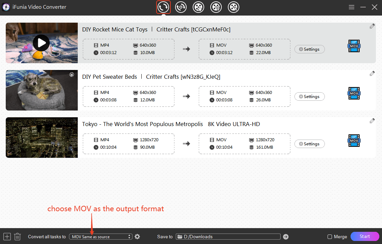Screen dimensions: 382x244
Task: Click the Save to path field D:/Downloads
Action: point(228,237)
